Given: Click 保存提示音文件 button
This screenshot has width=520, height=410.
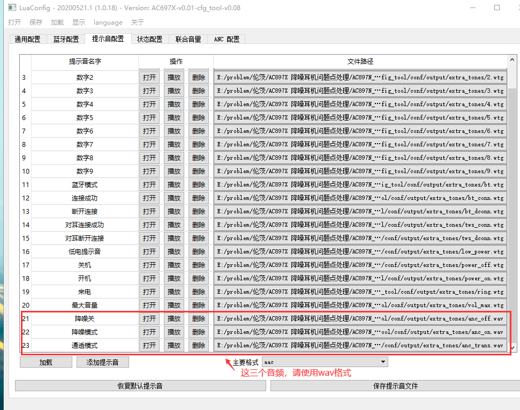Looking at the screenshot, I should (395, 386).
